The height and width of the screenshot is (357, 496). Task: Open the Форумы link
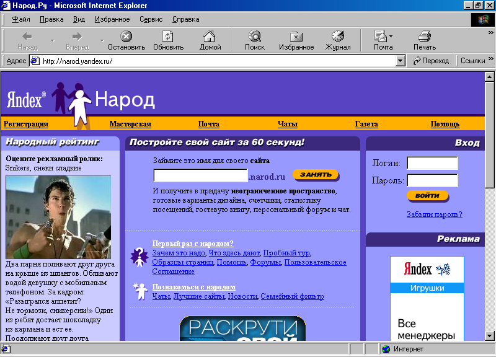[265, 262]
